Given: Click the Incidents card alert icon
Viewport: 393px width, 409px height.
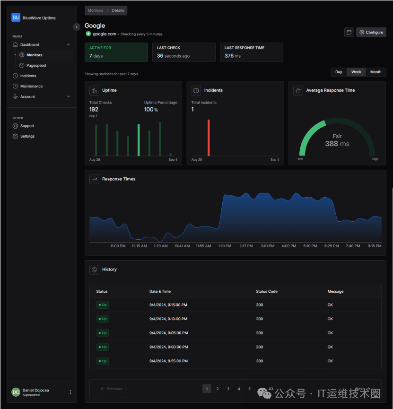Looking at the screenshot, I should tap(196, 90).
